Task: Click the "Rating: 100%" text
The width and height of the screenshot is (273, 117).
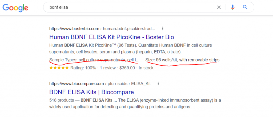Action: (x=83, y=68)
